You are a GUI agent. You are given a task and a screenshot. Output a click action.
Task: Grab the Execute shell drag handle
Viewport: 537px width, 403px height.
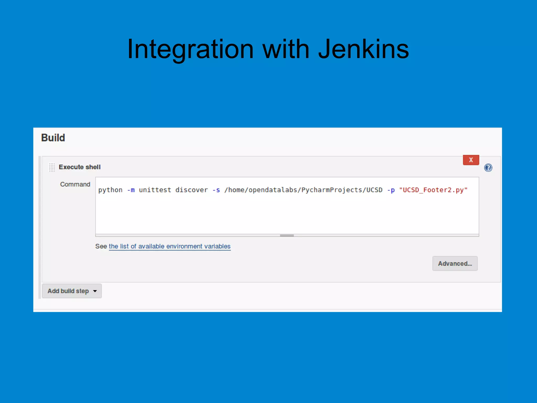(x=52, y=167)
